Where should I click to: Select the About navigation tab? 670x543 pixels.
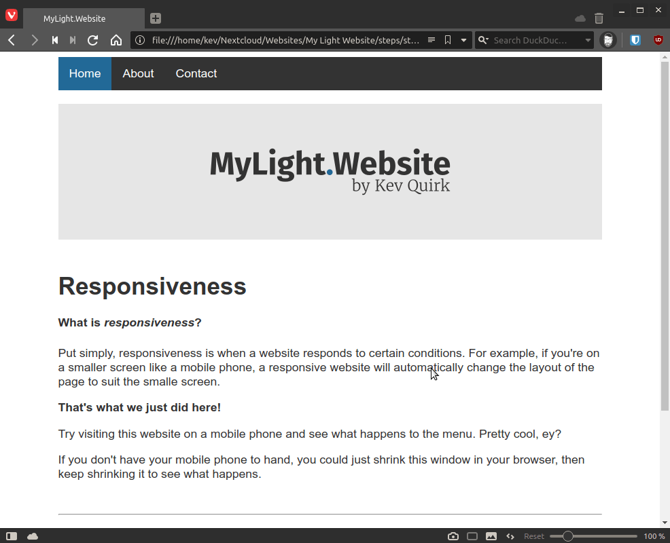138,73
